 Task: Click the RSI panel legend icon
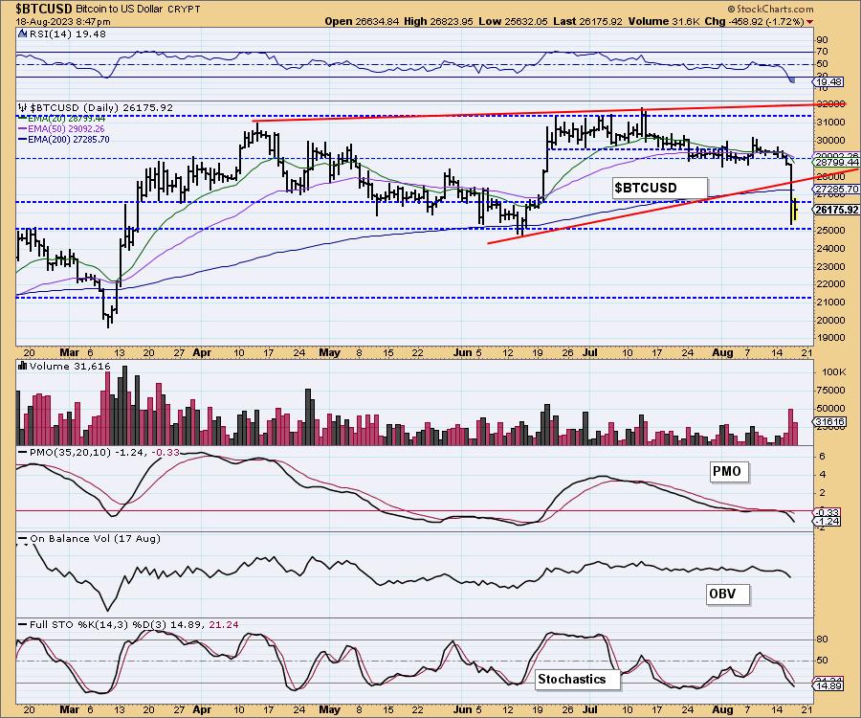point(23,34)
